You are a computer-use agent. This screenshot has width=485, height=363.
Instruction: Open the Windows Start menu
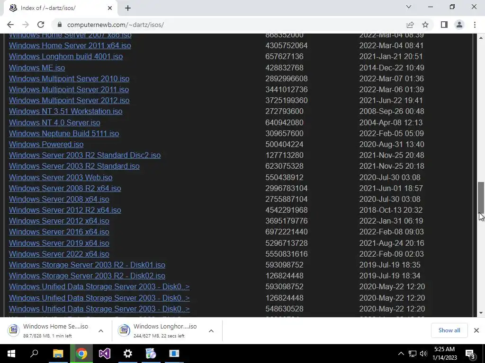(x=11, y=354)
